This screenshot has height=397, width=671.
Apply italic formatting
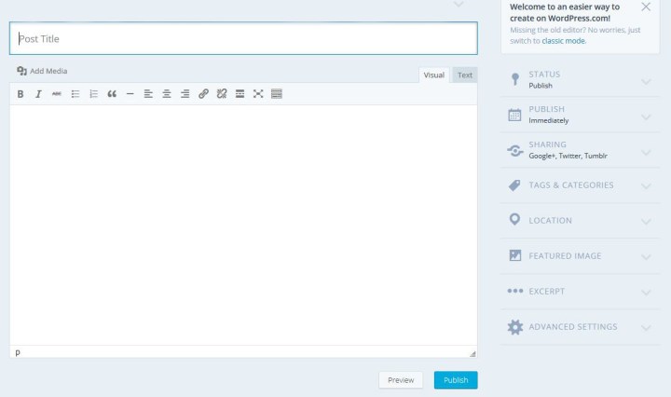point(38,94)
